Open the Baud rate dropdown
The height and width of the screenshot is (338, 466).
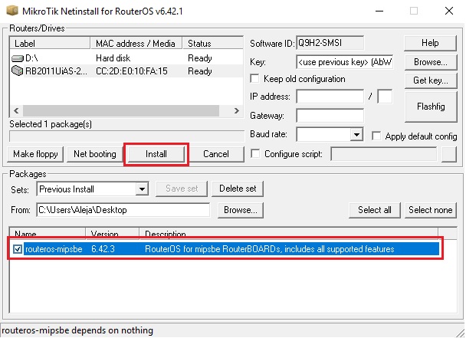[x=356, y=134]
